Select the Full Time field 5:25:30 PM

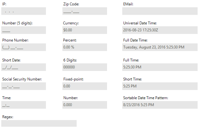point(160,67)
